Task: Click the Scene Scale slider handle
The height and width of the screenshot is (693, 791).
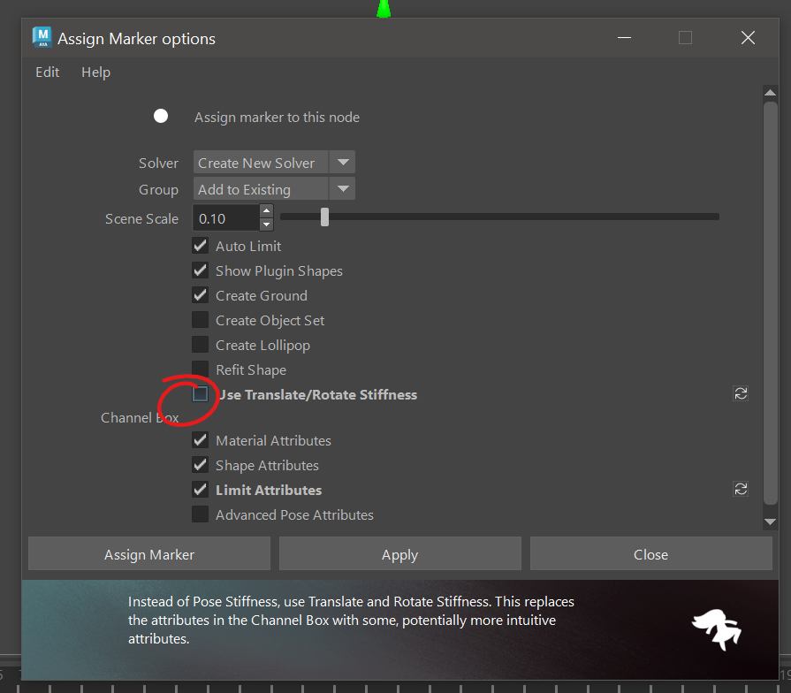Action: coord(324,217)
